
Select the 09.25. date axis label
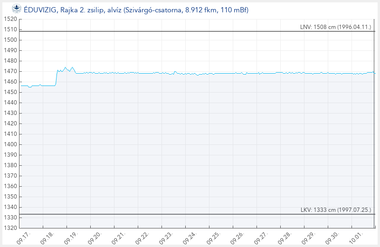213,237
